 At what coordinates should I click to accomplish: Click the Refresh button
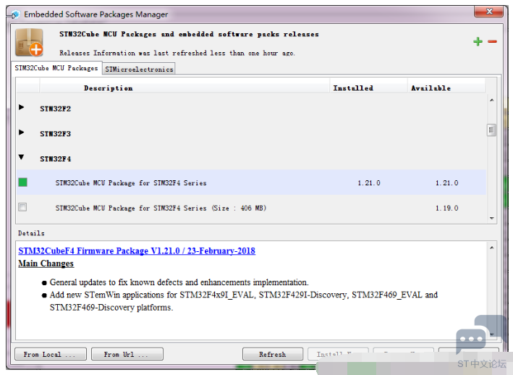[x=272, y=354]
